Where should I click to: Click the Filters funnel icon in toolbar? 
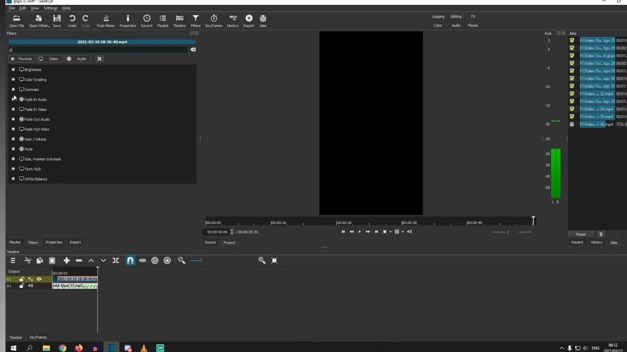coord(195,21)
